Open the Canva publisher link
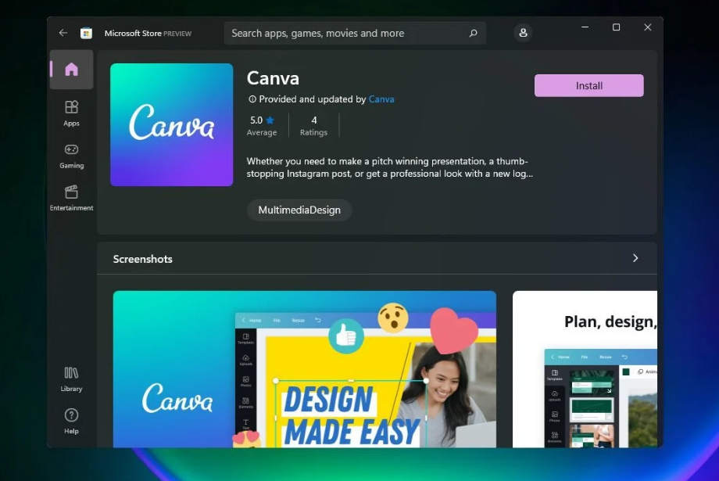Viewport: 719px width, 481px height. (381, 99)
